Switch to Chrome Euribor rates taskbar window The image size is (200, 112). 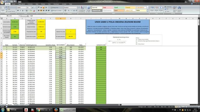tap(44, 110)
